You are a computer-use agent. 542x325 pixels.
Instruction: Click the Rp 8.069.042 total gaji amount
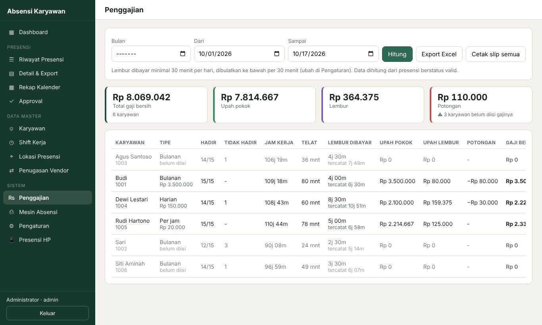click(142, 97)
